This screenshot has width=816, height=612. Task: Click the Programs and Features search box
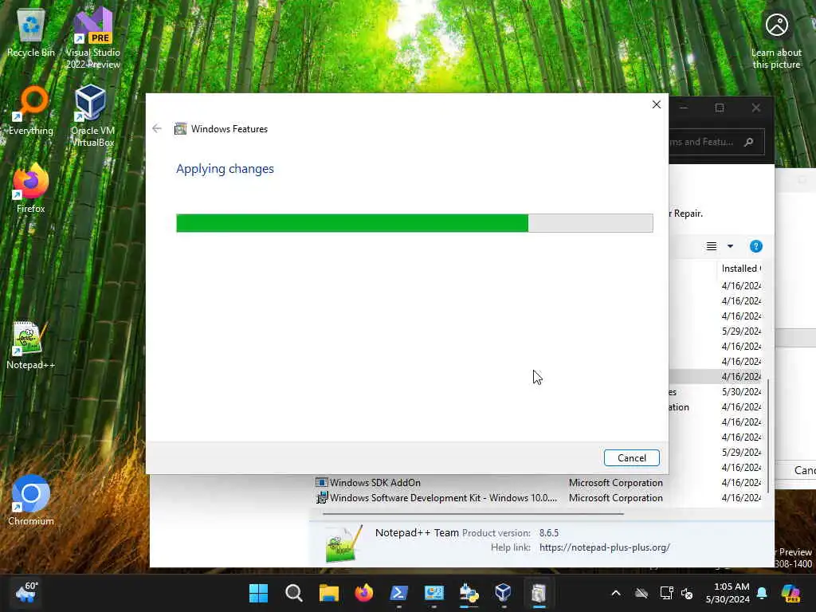pyautogui.click(x=716, y=142)
